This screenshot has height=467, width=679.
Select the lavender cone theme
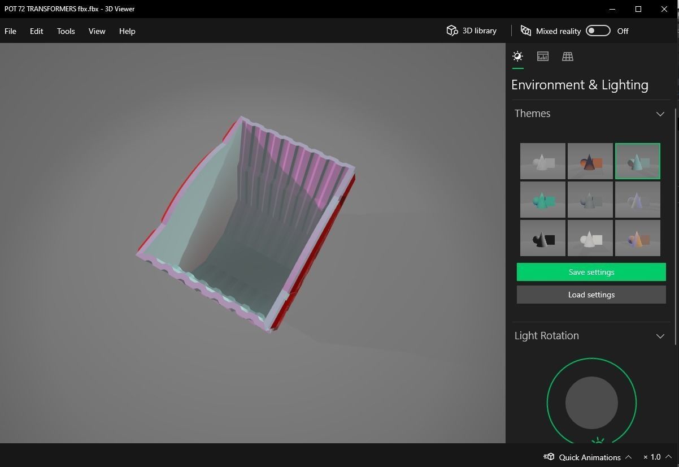coord(638,200)
